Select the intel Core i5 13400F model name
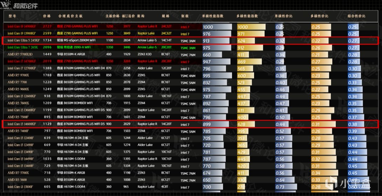382x196 pixels. click(20, 166)
